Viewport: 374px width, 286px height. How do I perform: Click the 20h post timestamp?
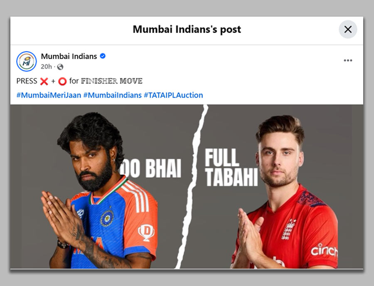point(46,67)
